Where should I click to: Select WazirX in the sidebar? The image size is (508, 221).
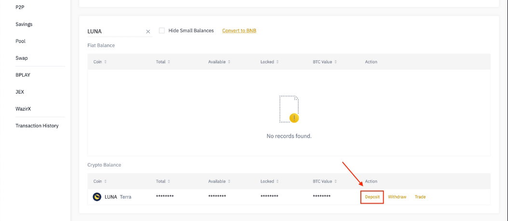(23, 109)
